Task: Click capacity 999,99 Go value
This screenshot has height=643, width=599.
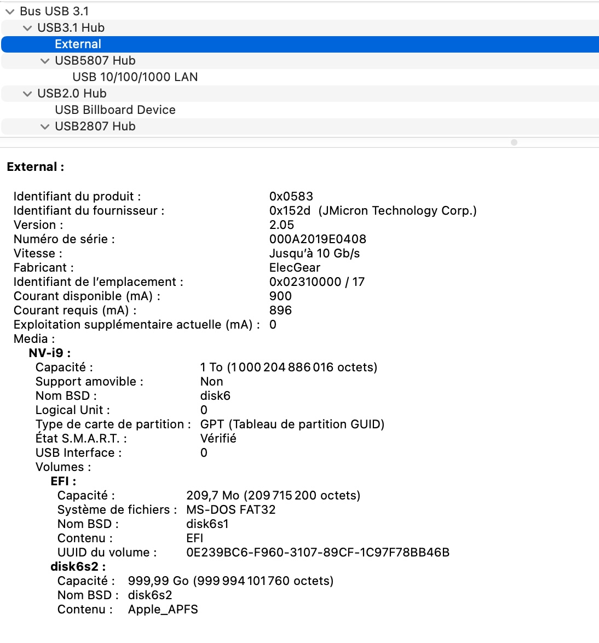Action: point(231,581)
